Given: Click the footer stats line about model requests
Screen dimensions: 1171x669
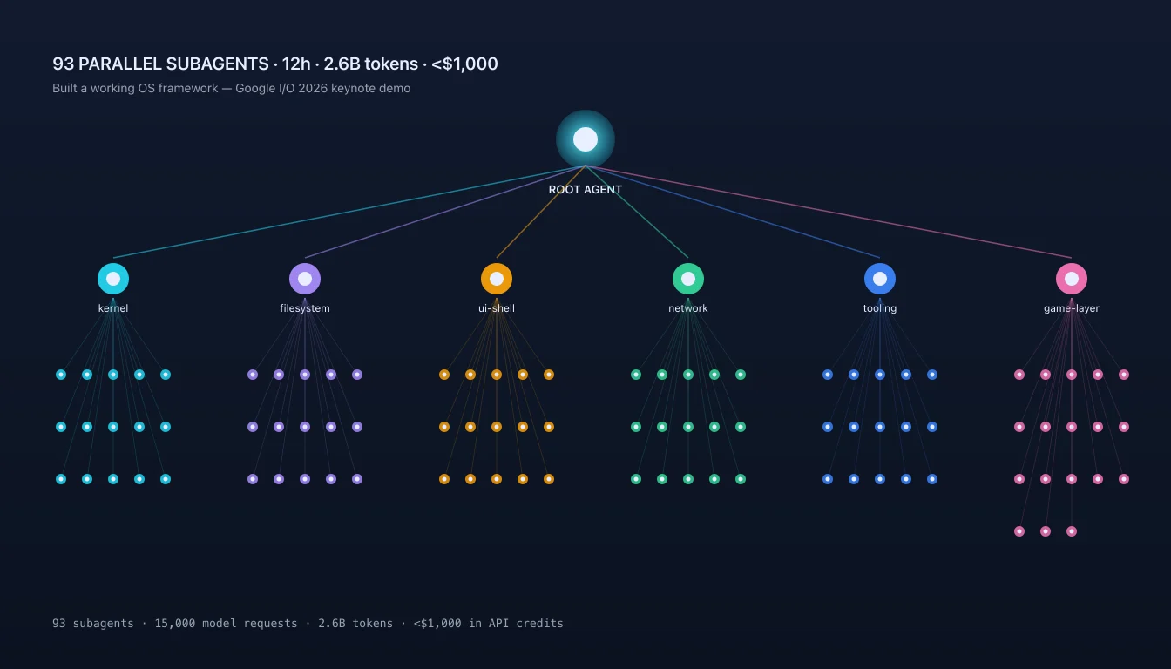Looking at the screenshot, I should pos(308,623).
